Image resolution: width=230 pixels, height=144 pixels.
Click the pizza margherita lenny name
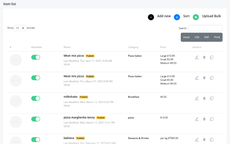(x=79, y=118)
